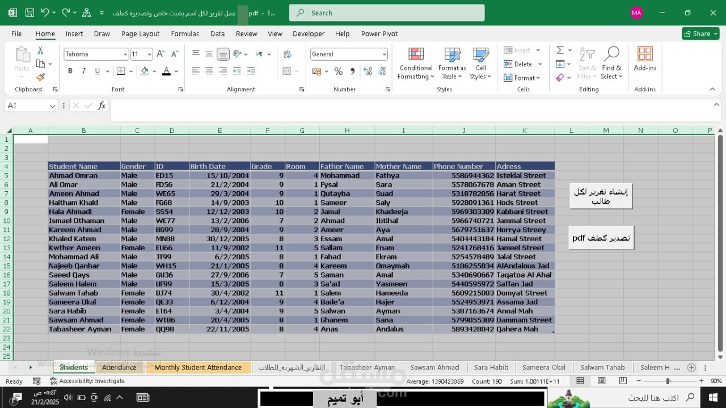Screen dimensions: 726x408
Task: Click the 'إنشاء تقرير لكل طالب' button
Action: [601, 196]
